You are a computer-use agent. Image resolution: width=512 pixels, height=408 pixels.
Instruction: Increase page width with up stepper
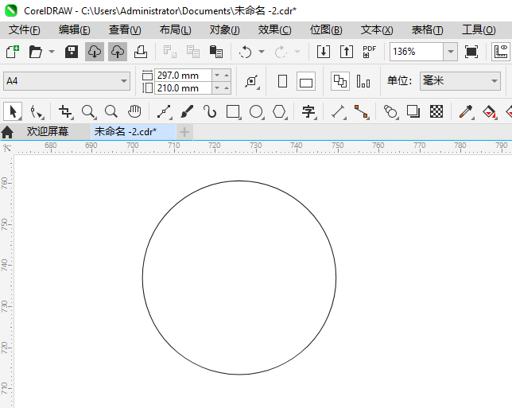(x=227, y=76)
